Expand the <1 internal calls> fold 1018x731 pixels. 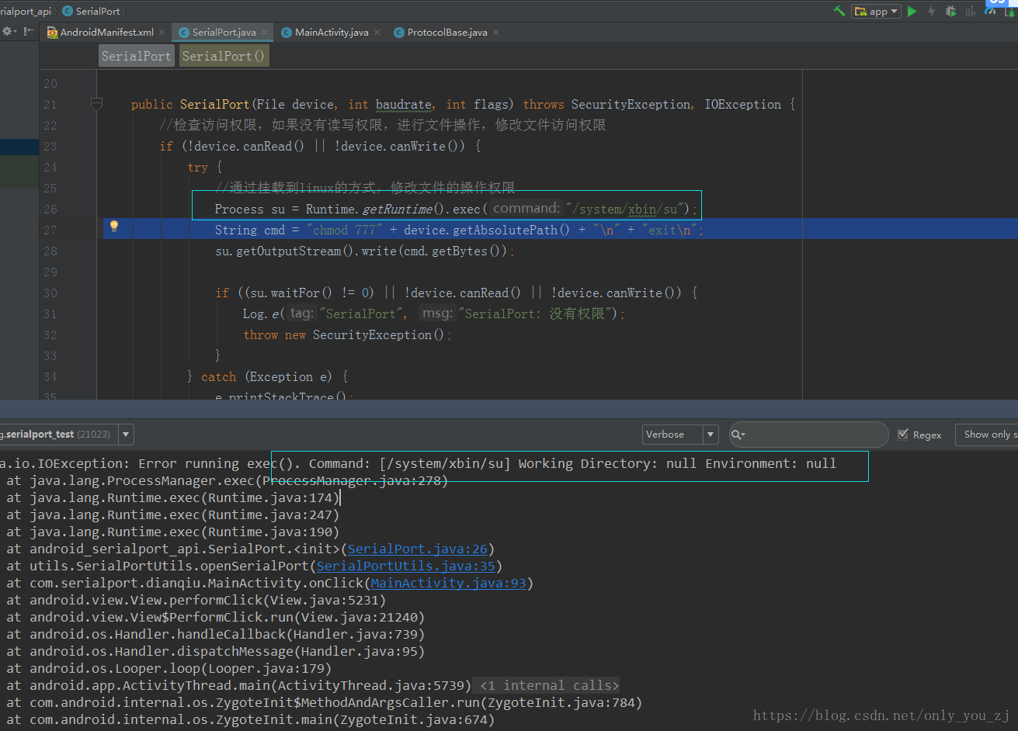pyautogui.click(x=549, y=685)
